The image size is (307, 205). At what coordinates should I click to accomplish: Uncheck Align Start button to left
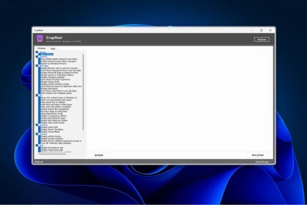pyautogui.click(x=39, y=114)
